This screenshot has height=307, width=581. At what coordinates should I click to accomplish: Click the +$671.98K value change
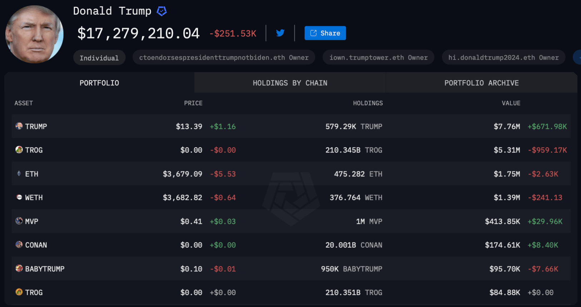[x=547, y=126]
